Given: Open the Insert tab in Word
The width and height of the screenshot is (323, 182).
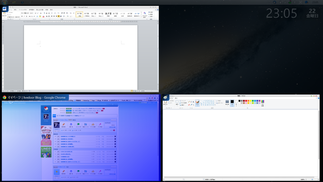Looking at the screenshot, I should point(16,10).
